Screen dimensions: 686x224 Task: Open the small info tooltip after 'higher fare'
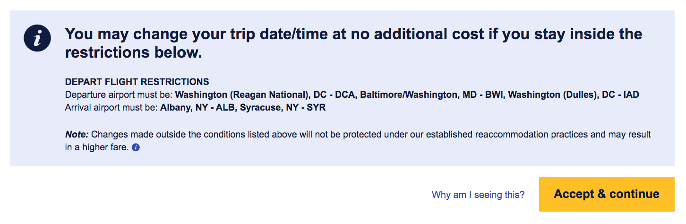click(136, 147)
